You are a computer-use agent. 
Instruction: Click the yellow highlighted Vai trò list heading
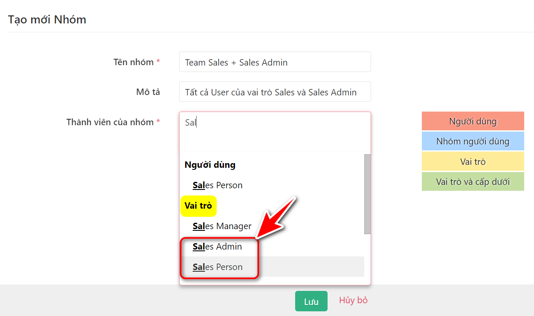198,206
